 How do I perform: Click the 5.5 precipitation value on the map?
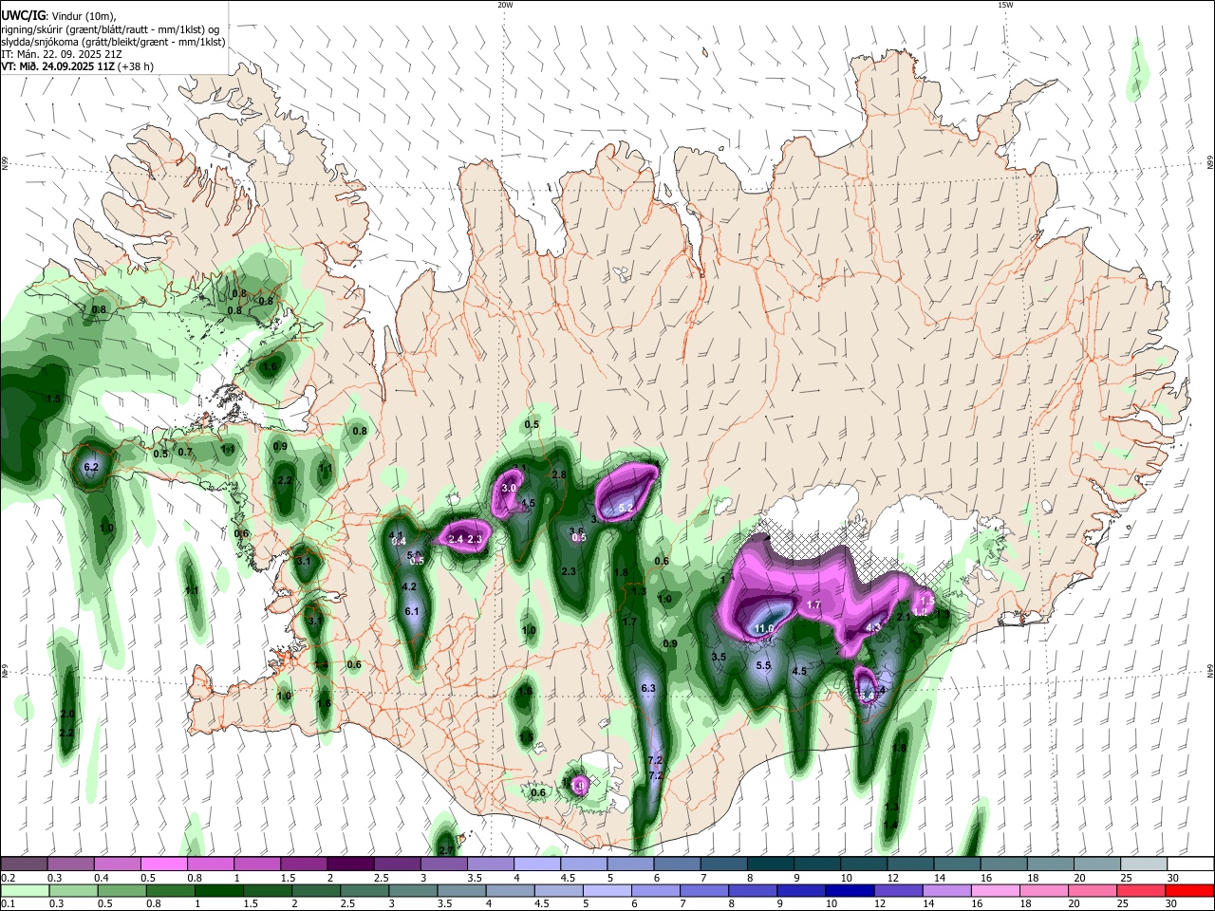pyautogui.click(x=763, y=666)
